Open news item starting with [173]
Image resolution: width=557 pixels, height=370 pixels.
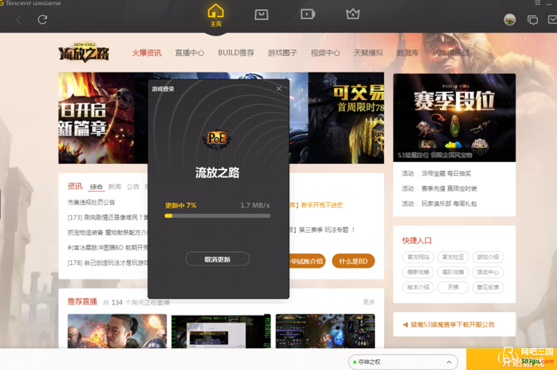tap(108, 218)
